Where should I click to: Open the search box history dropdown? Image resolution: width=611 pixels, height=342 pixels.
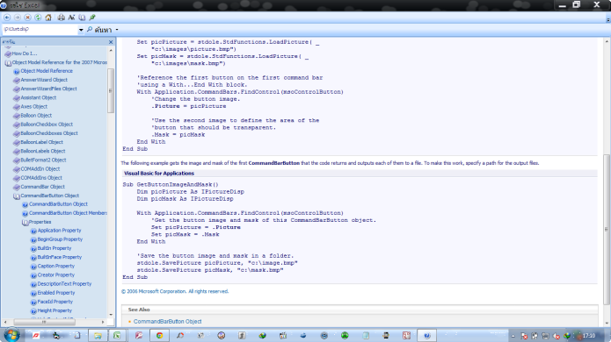tap(81, 30)
